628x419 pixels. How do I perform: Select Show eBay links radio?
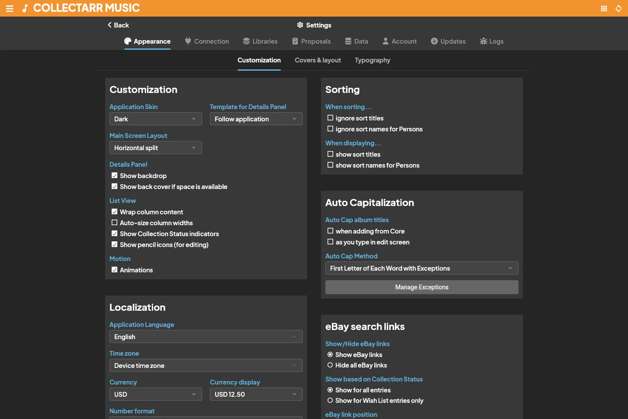330,354
